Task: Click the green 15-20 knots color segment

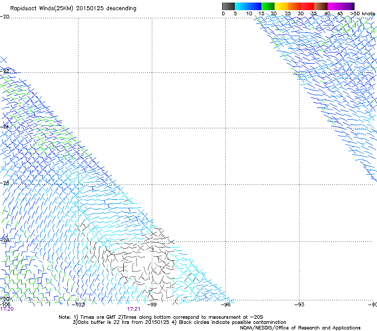Action: click(268, 6)
